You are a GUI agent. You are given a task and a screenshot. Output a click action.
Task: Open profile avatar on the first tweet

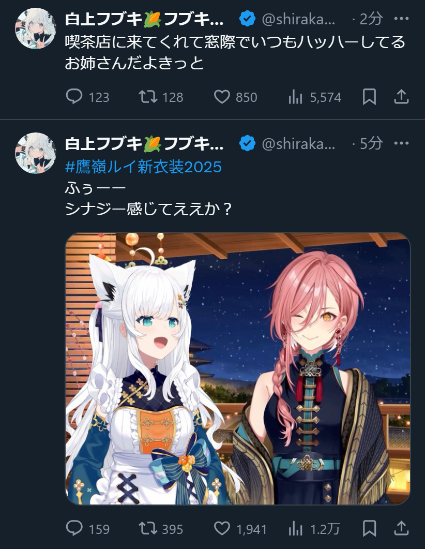click(35, 28)
